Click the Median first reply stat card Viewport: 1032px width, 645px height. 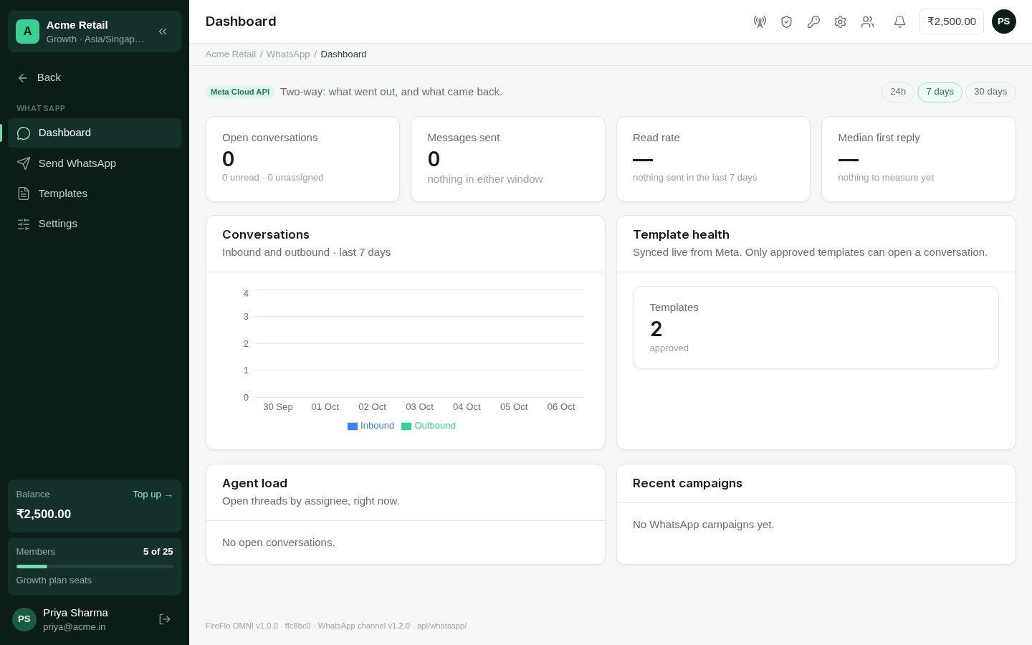coord(918,159)
